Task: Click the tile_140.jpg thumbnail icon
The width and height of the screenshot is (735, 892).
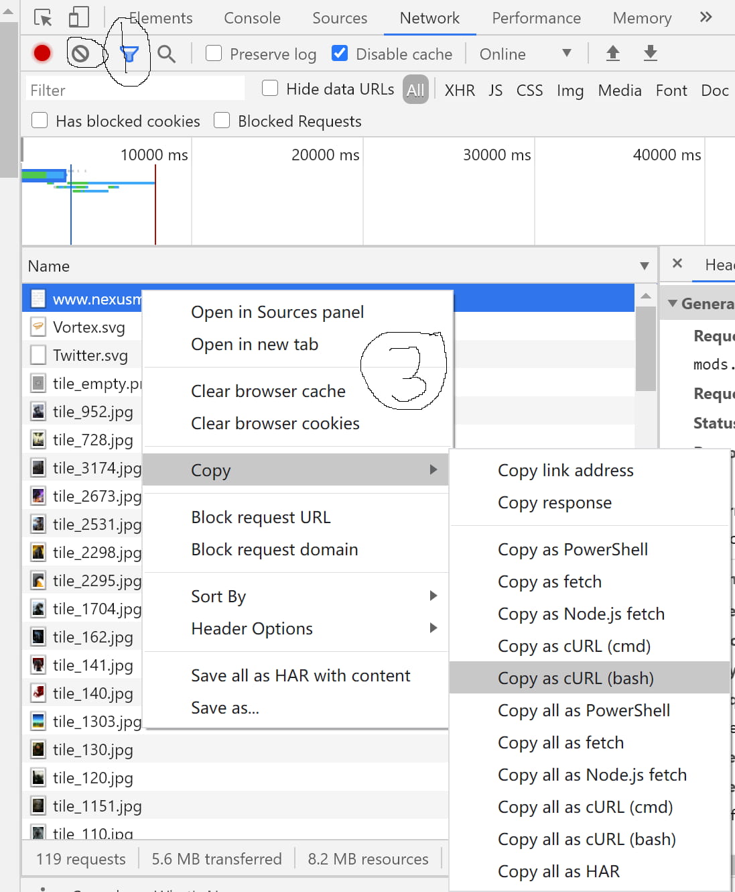Action: pyautogui.click(x=39, y=693)
